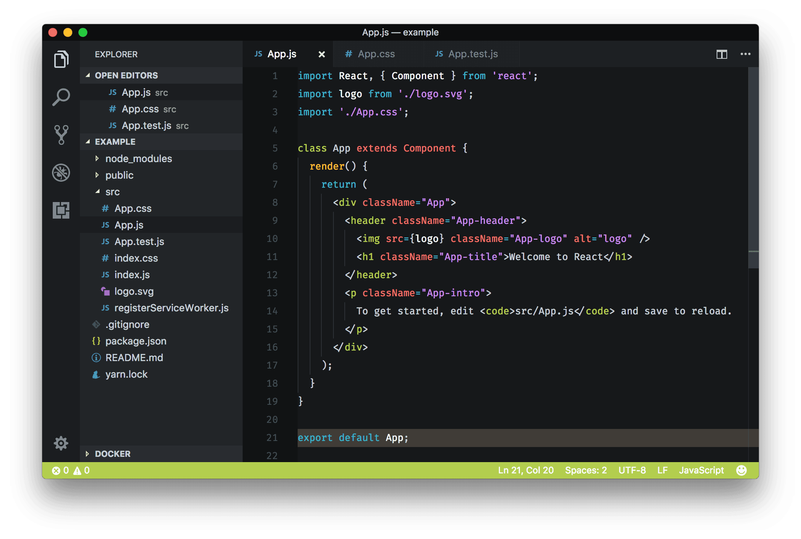Open App.test.js in the src folder
This screenshot has height=539, width=801.
click(161, 242)
